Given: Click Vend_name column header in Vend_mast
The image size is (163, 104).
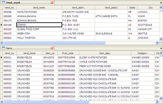Looking at the screenshot, I should (x=39, y=8).
